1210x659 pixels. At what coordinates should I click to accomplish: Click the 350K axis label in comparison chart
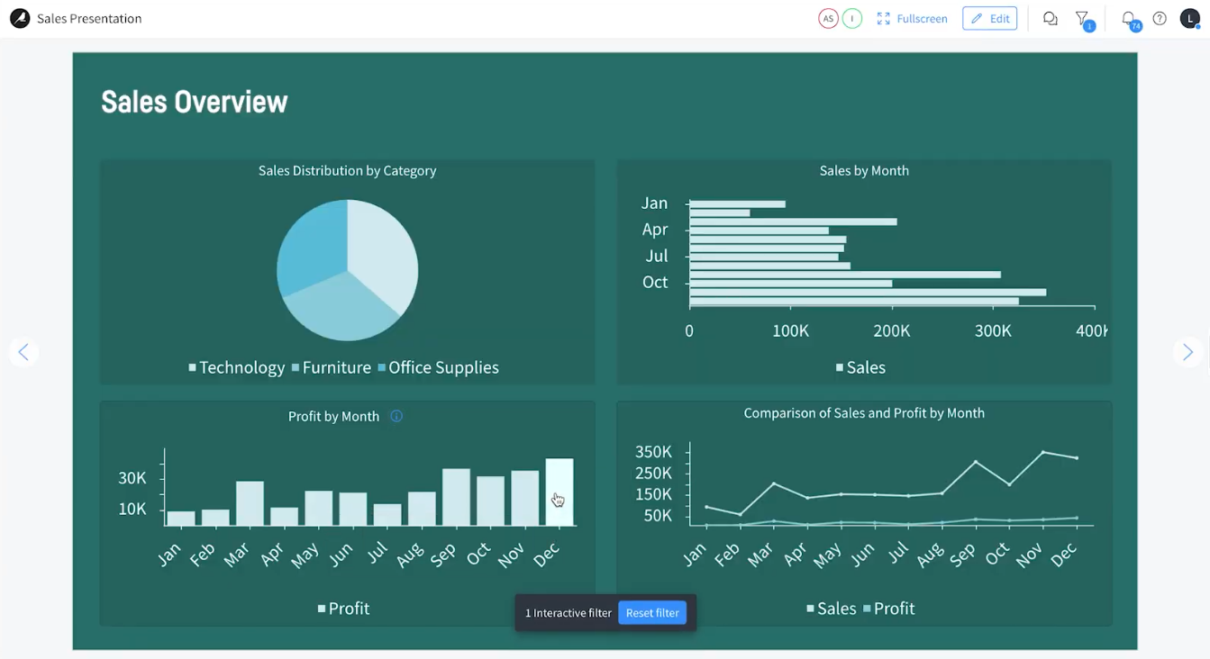point(653,451)
